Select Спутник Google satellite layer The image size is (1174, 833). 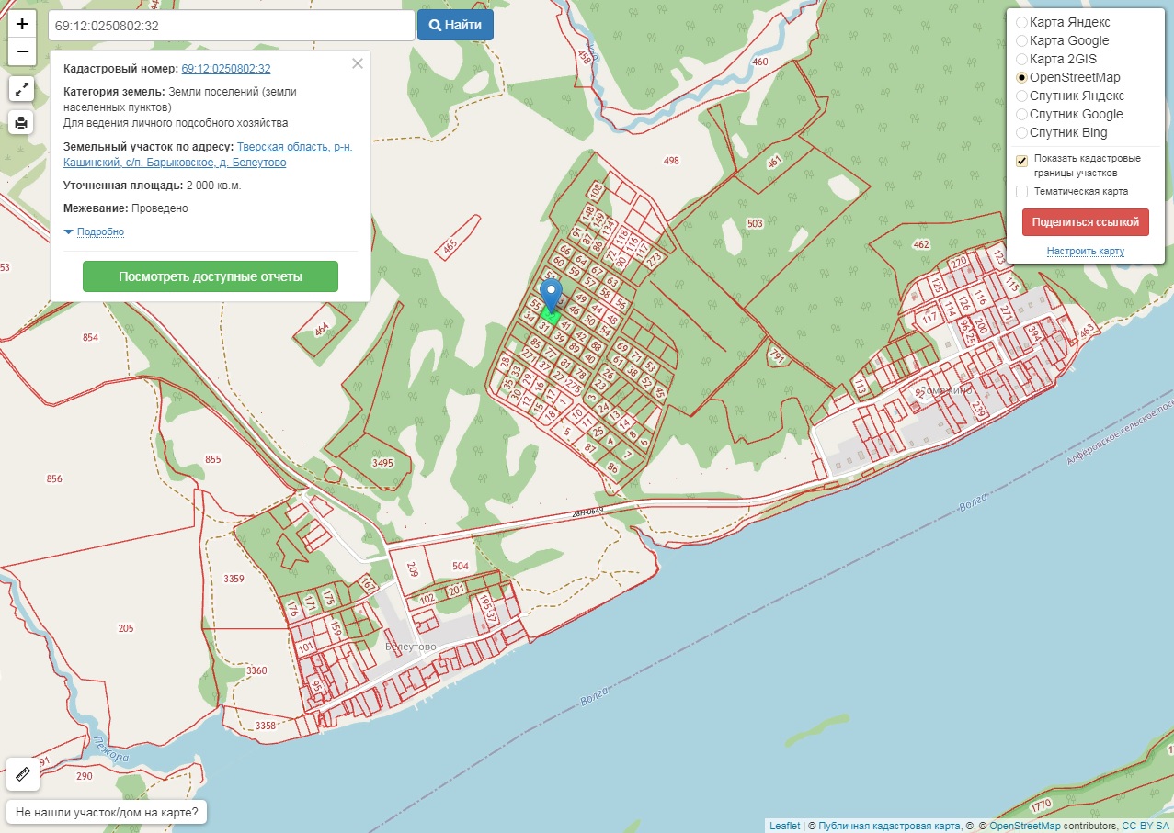point(1021,114)
